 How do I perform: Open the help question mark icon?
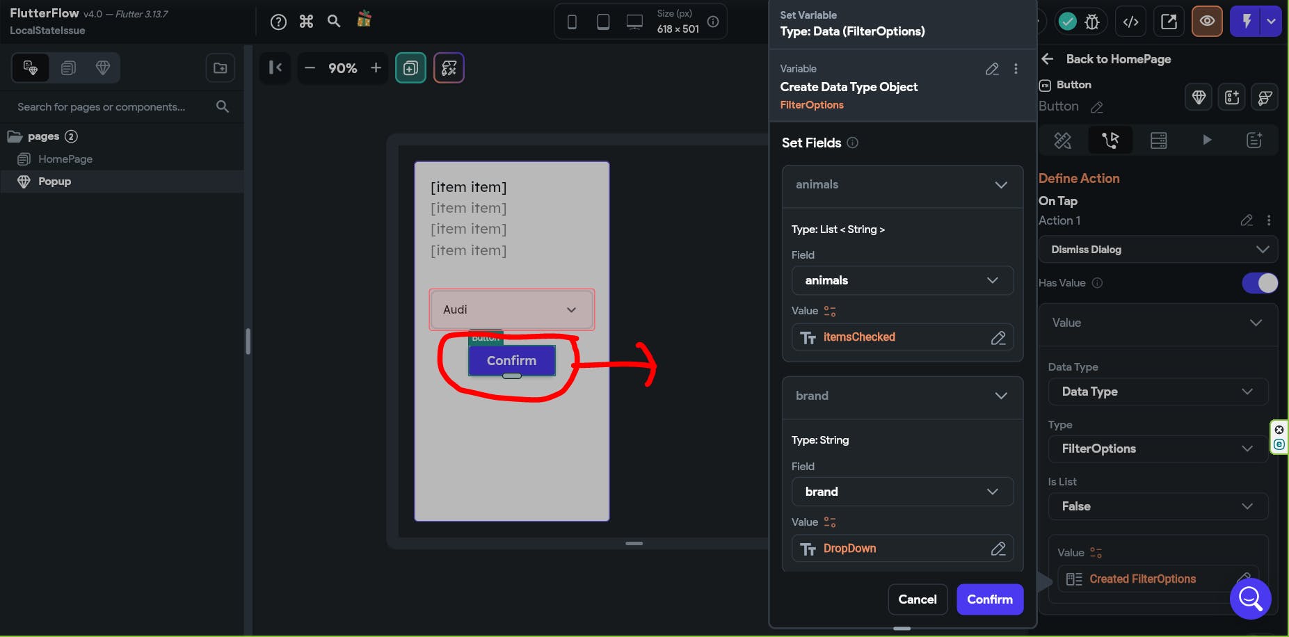278,22
